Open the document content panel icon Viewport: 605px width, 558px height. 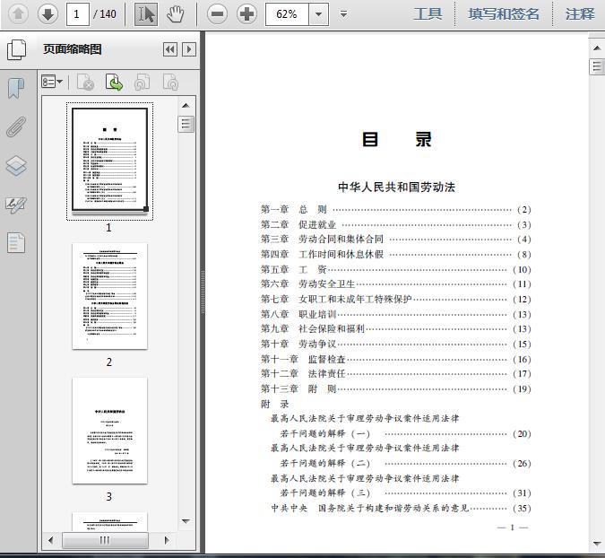(x=16, y=243)
